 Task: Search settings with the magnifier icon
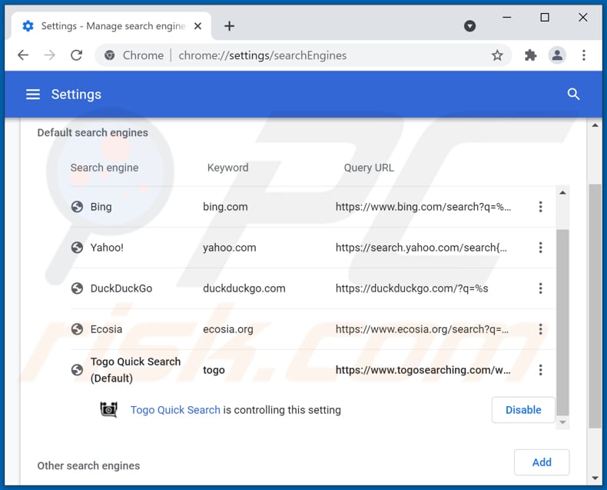573,94
